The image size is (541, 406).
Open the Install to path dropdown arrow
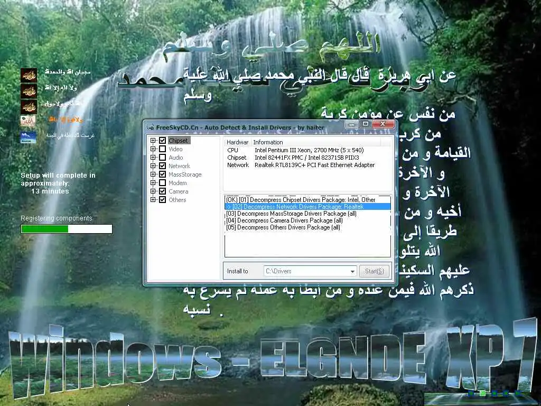click(352, 271)
